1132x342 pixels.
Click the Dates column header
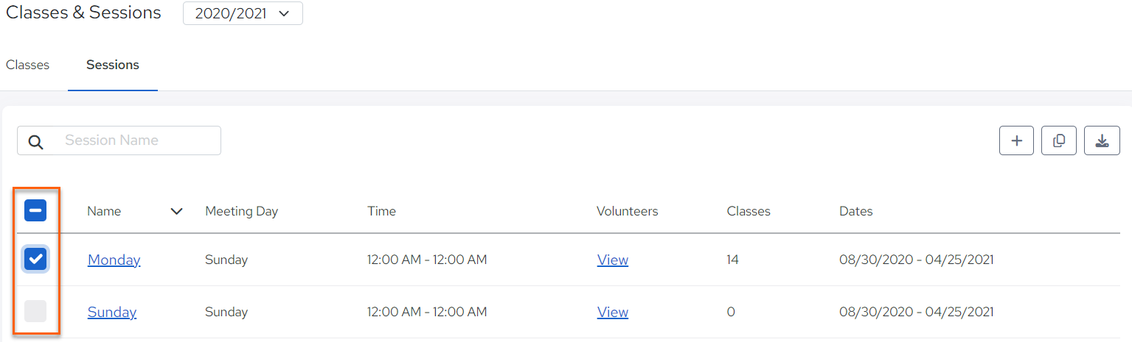click(855, 211)
